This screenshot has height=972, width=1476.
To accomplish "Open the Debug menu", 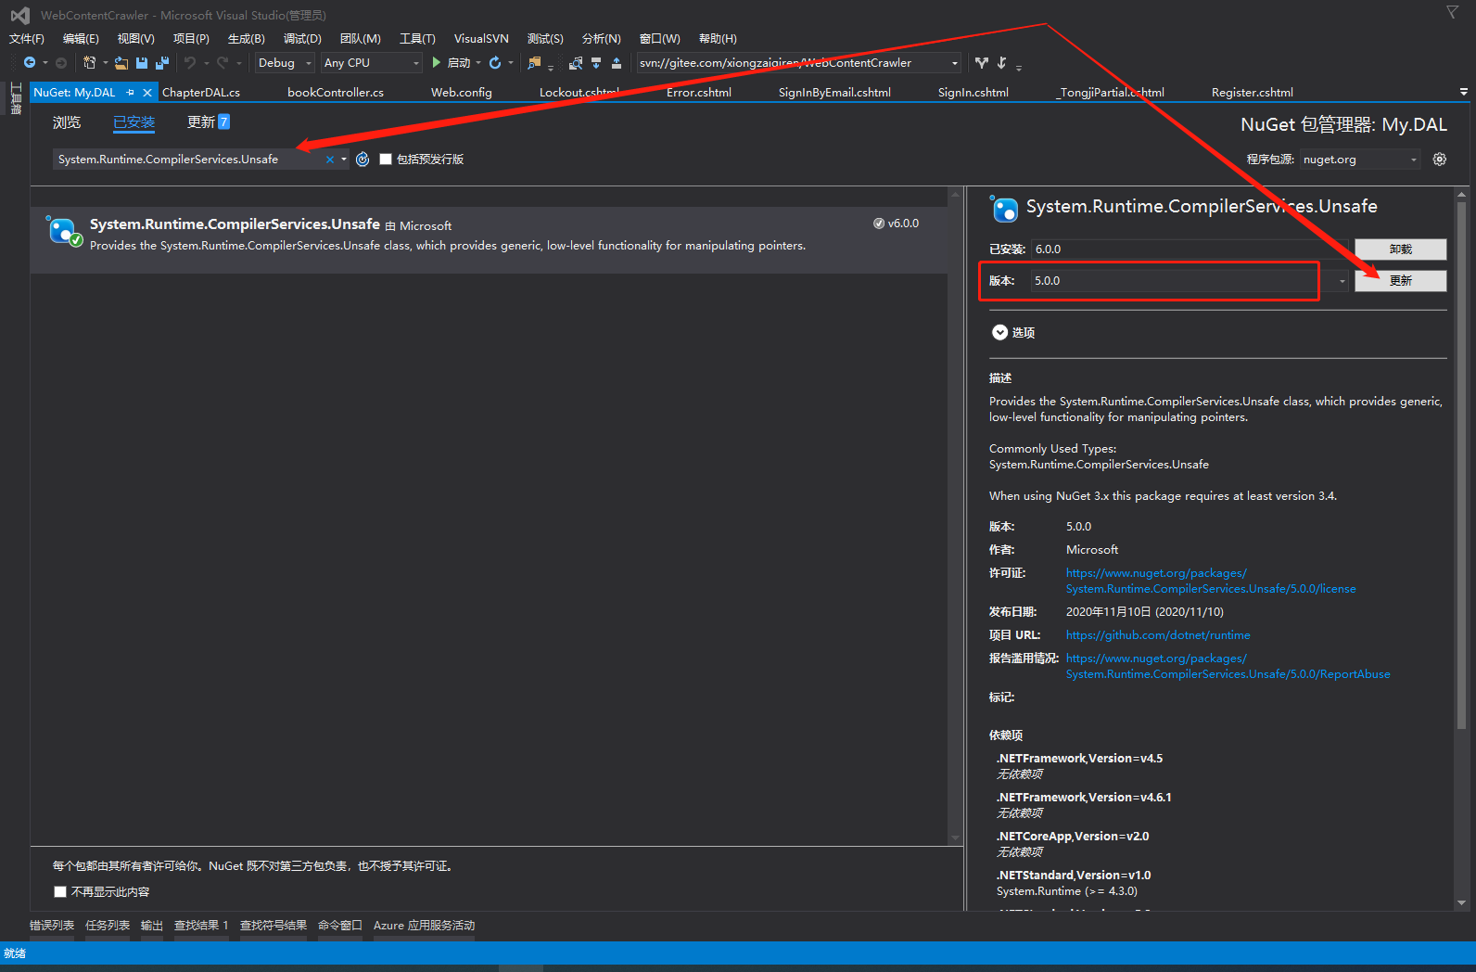I will [302, 39].
